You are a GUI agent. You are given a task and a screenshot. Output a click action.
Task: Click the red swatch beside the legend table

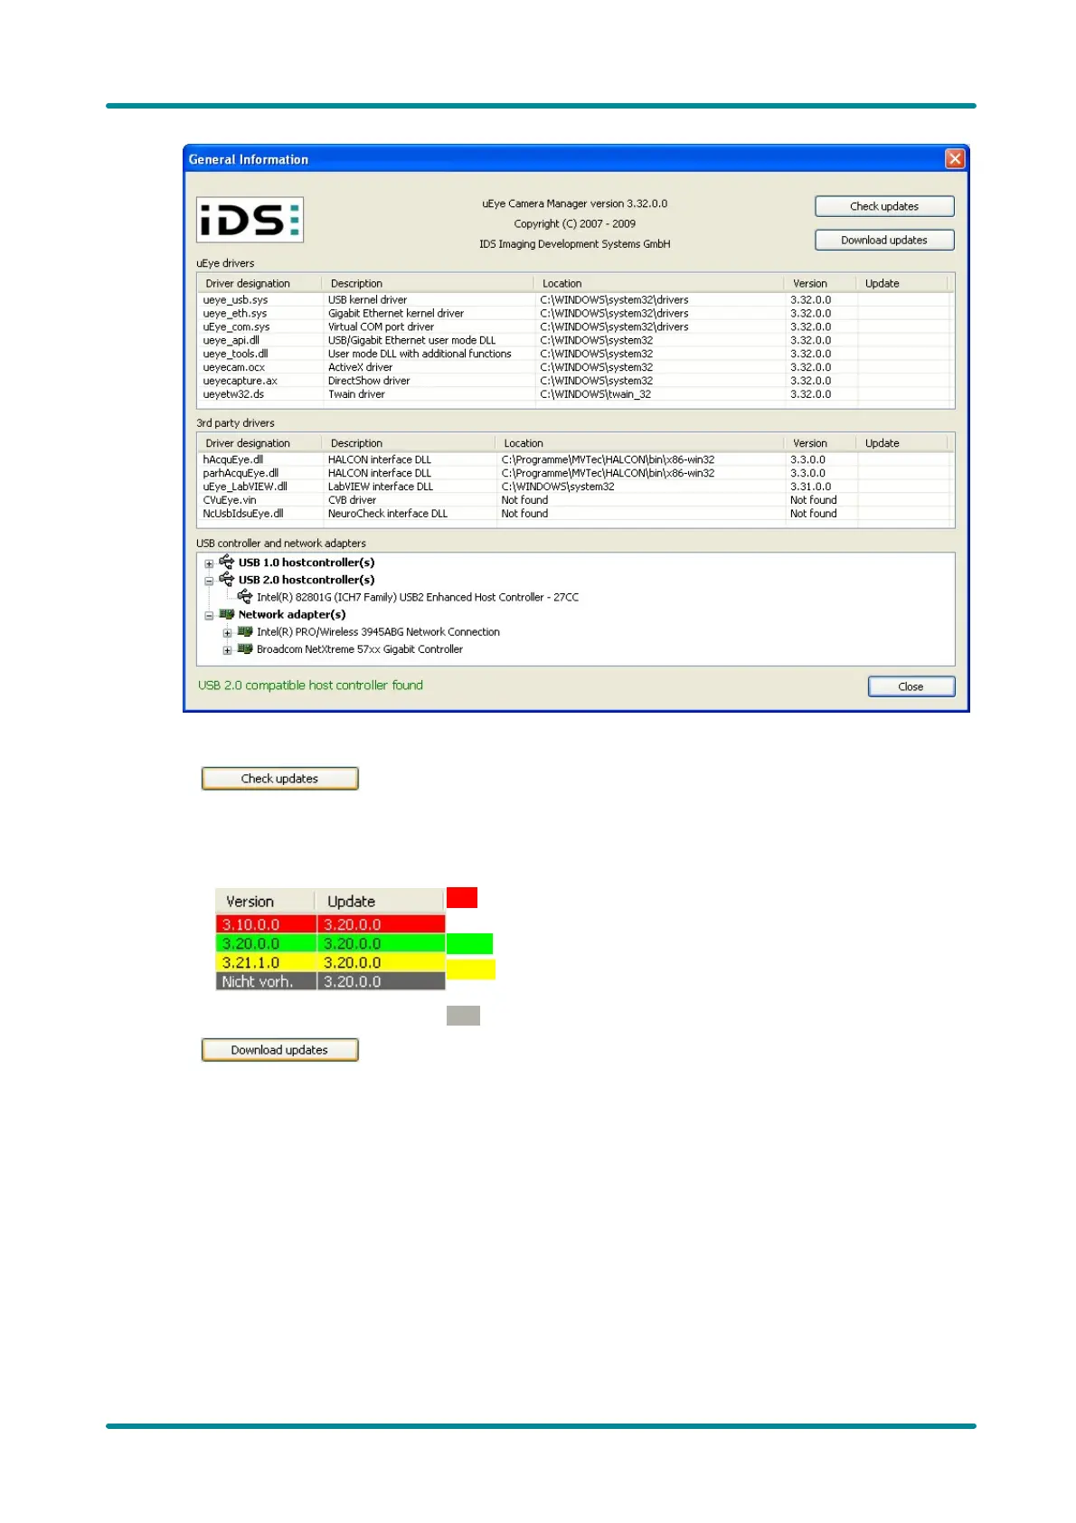pyautogui.click(x=462, y=897)
